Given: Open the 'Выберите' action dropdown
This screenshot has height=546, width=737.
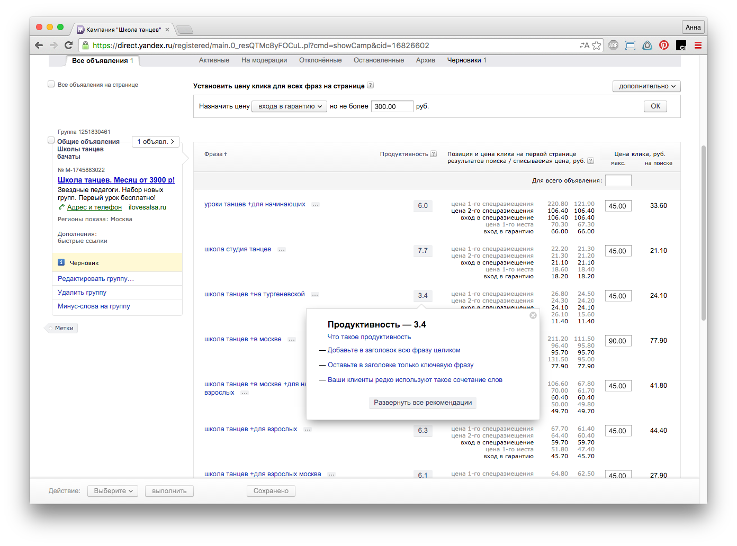Looking at the screenshot, I should tap(113, 491).
